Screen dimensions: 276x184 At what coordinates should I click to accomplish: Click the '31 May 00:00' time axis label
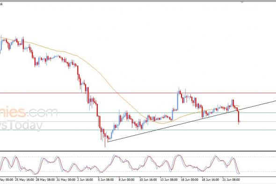click(66, 180)
